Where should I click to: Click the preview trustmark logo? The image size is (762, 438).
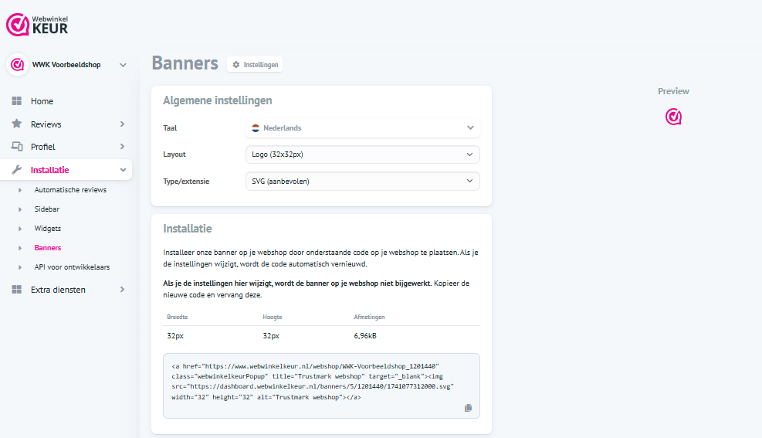[673, 117]
